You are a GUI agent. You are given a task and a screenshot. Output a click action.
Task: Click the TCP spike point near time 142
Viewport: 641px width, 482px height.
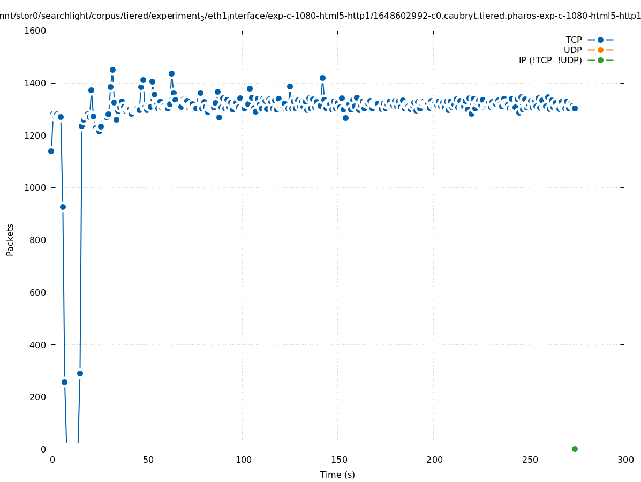tap(322, 78)
